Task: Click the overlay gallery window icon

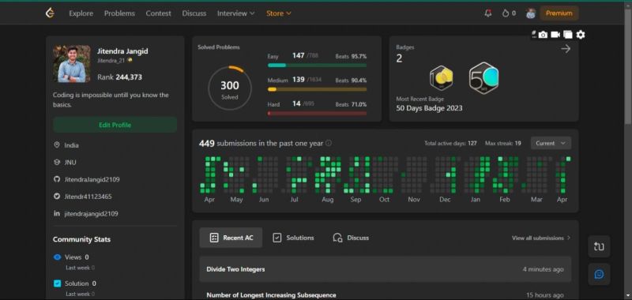Action: (568, 35)
